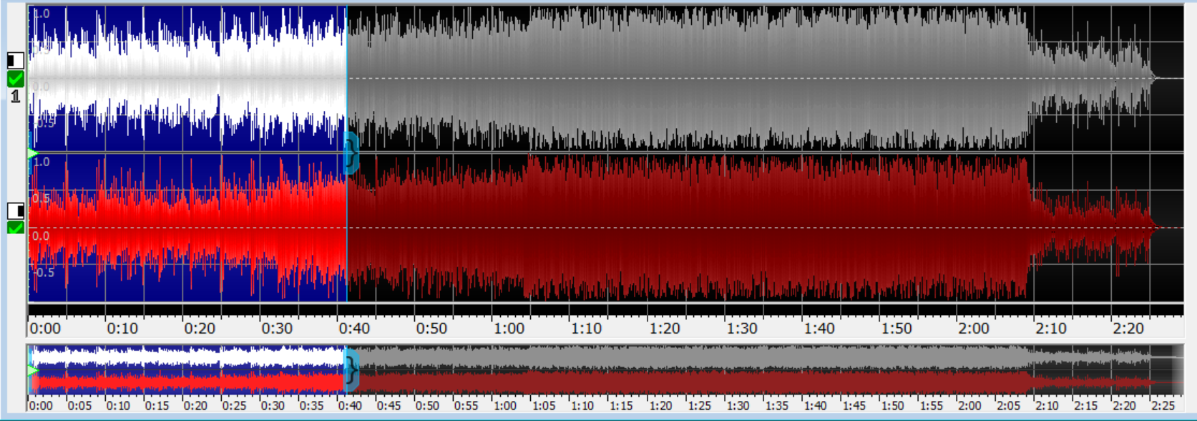Viewport: 1197px width, 421px height.
Task: Toggle the left channel green checkbox
Action: pos(15,79)
